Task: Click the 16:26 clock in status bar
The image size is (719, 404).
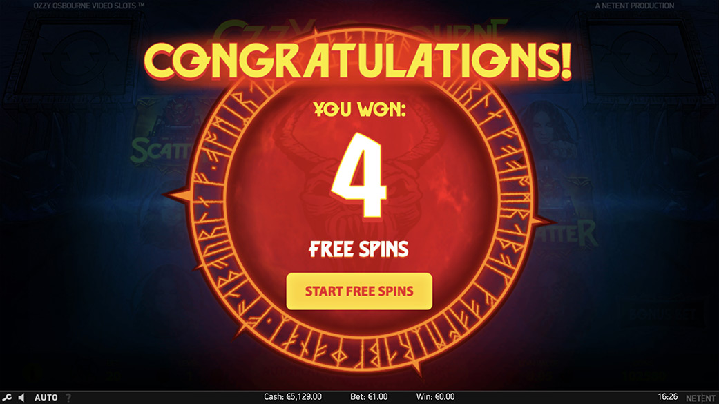Action: (667, 396)
